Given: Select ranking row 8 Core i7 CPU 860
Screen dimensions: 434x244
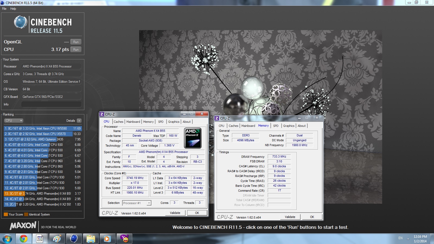Looking at the screenshot, I should tap(43, 166).
